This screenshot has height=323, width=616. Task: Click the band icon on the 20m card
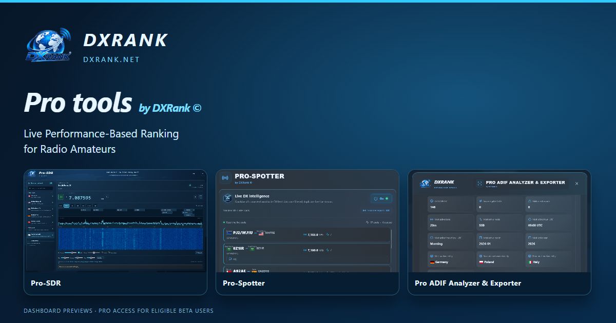click(x=432, y=219)
